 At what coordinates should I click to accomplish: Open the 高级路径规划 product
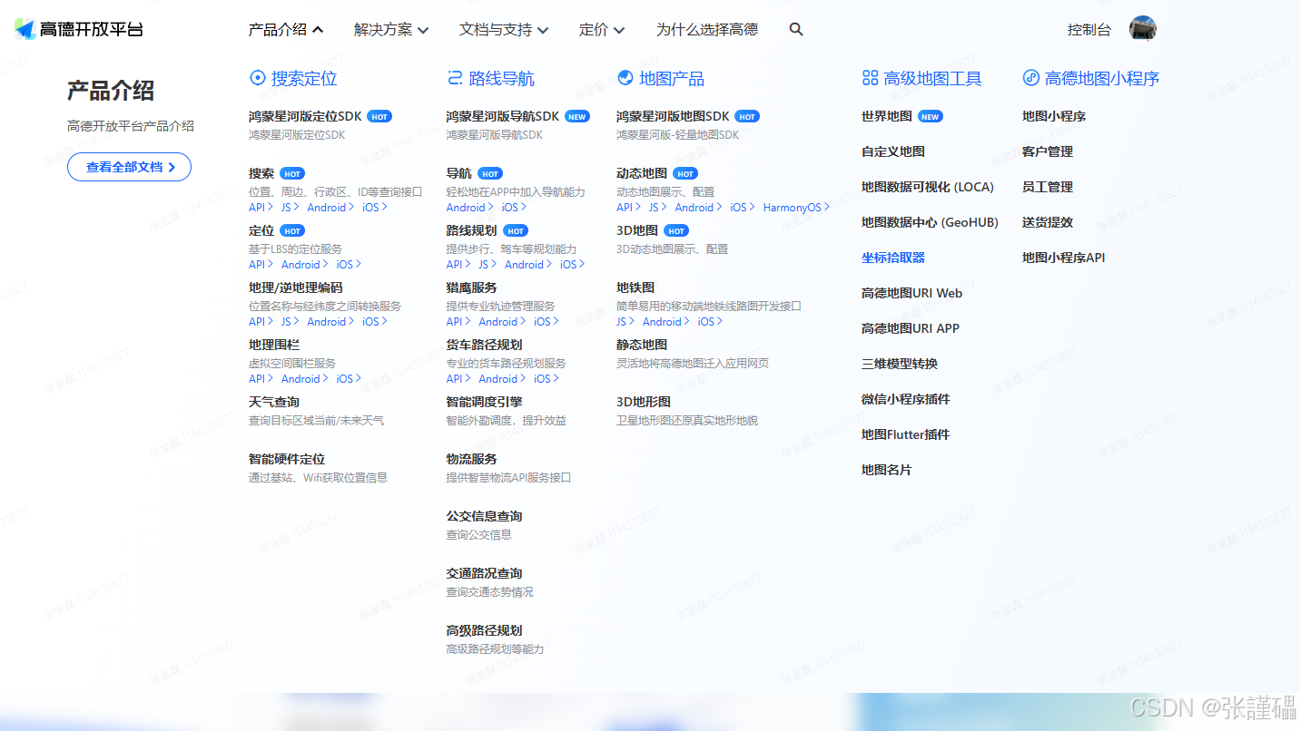[x=484, y=630]
